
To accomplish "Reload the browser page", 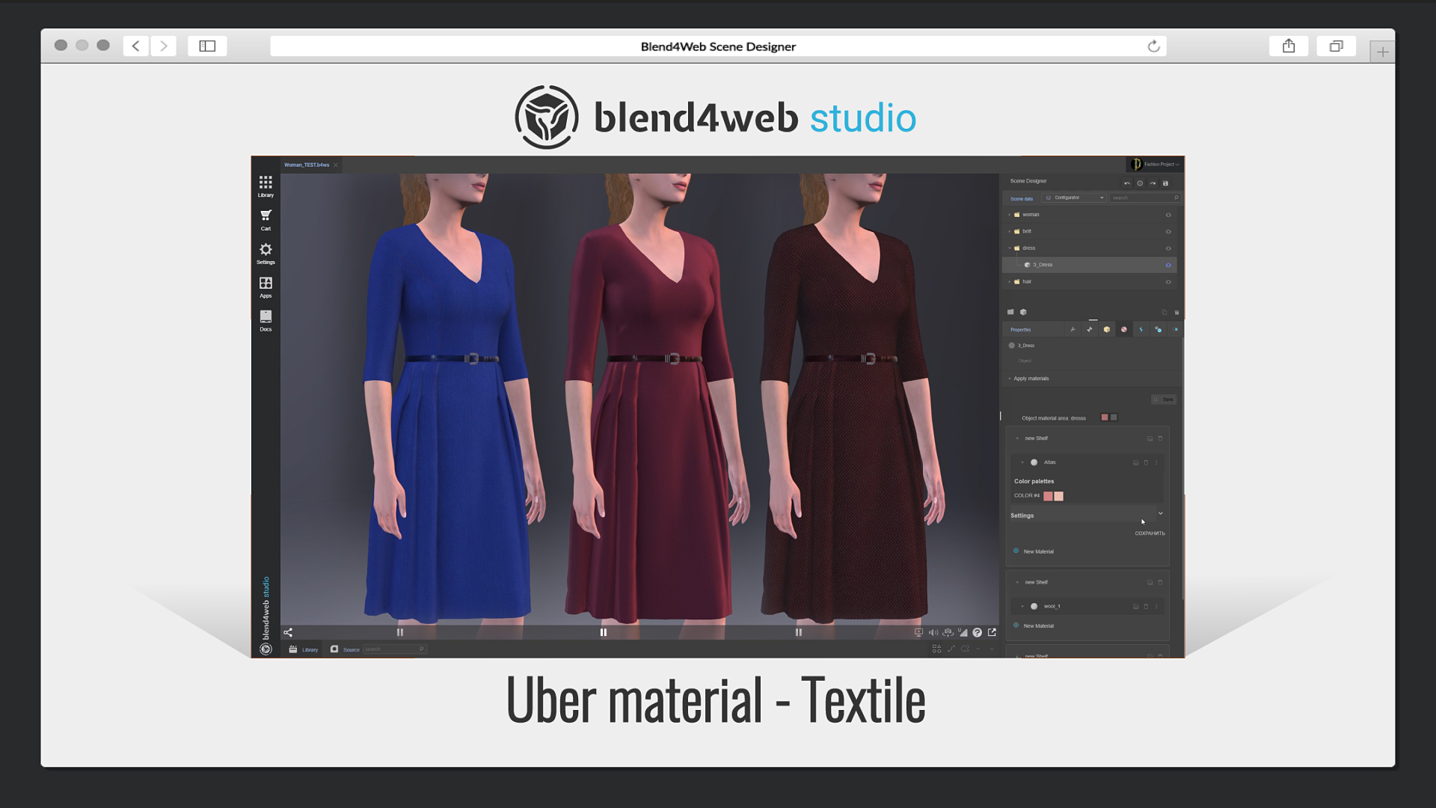I will pos(1153,46).
